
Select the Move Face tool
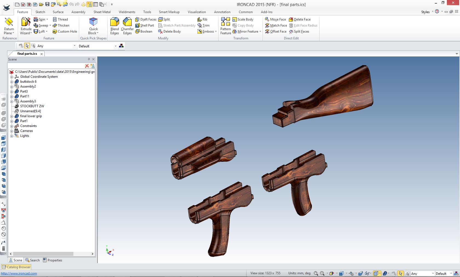click(275, 19)
